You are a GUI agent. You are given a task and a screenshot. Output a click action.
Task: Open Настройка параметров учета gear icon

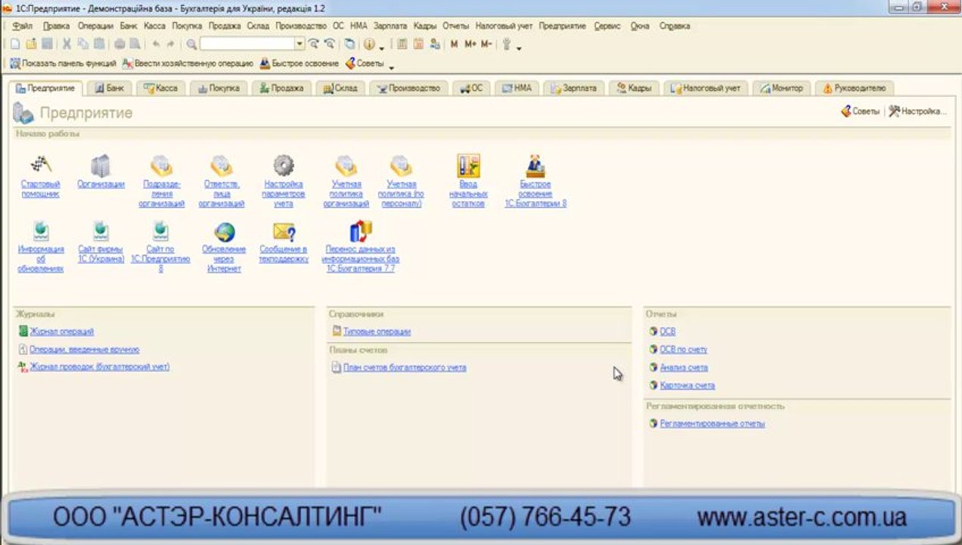click(x=283, y=165)
